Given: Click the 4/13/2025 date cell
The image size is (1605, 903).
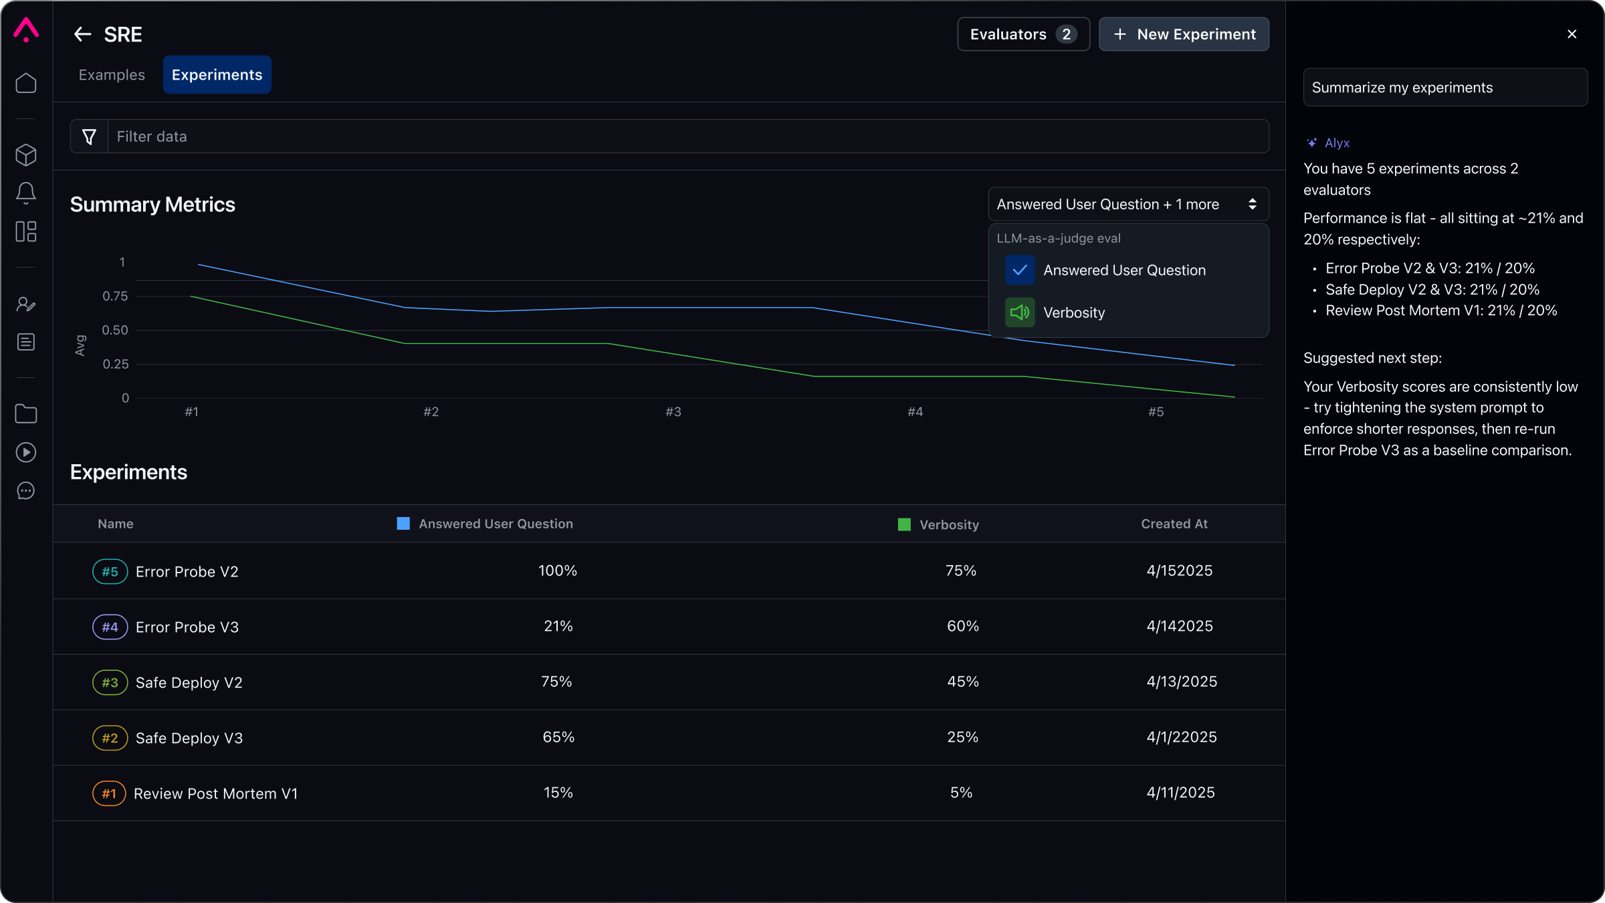Looking at the screenshot, I should [1182, 682].
